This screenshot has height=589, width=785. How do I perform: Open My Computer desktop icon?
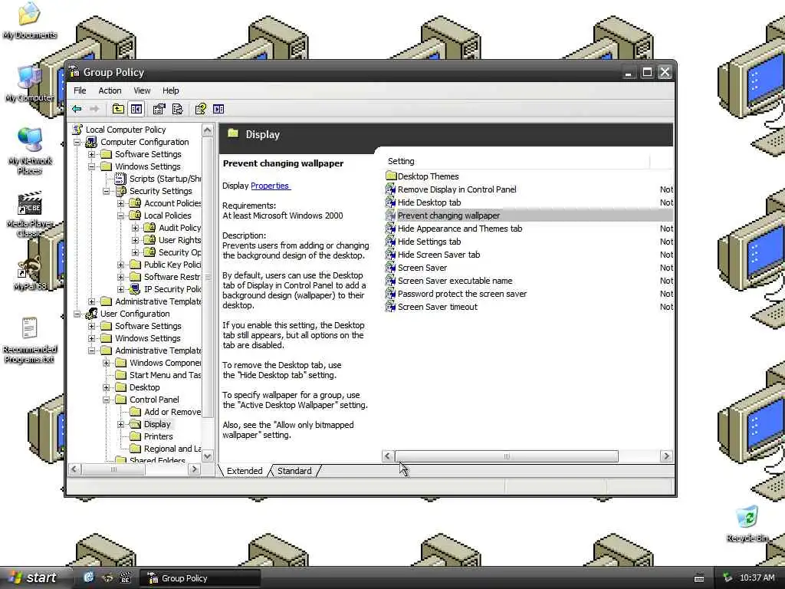pos(29,84)
